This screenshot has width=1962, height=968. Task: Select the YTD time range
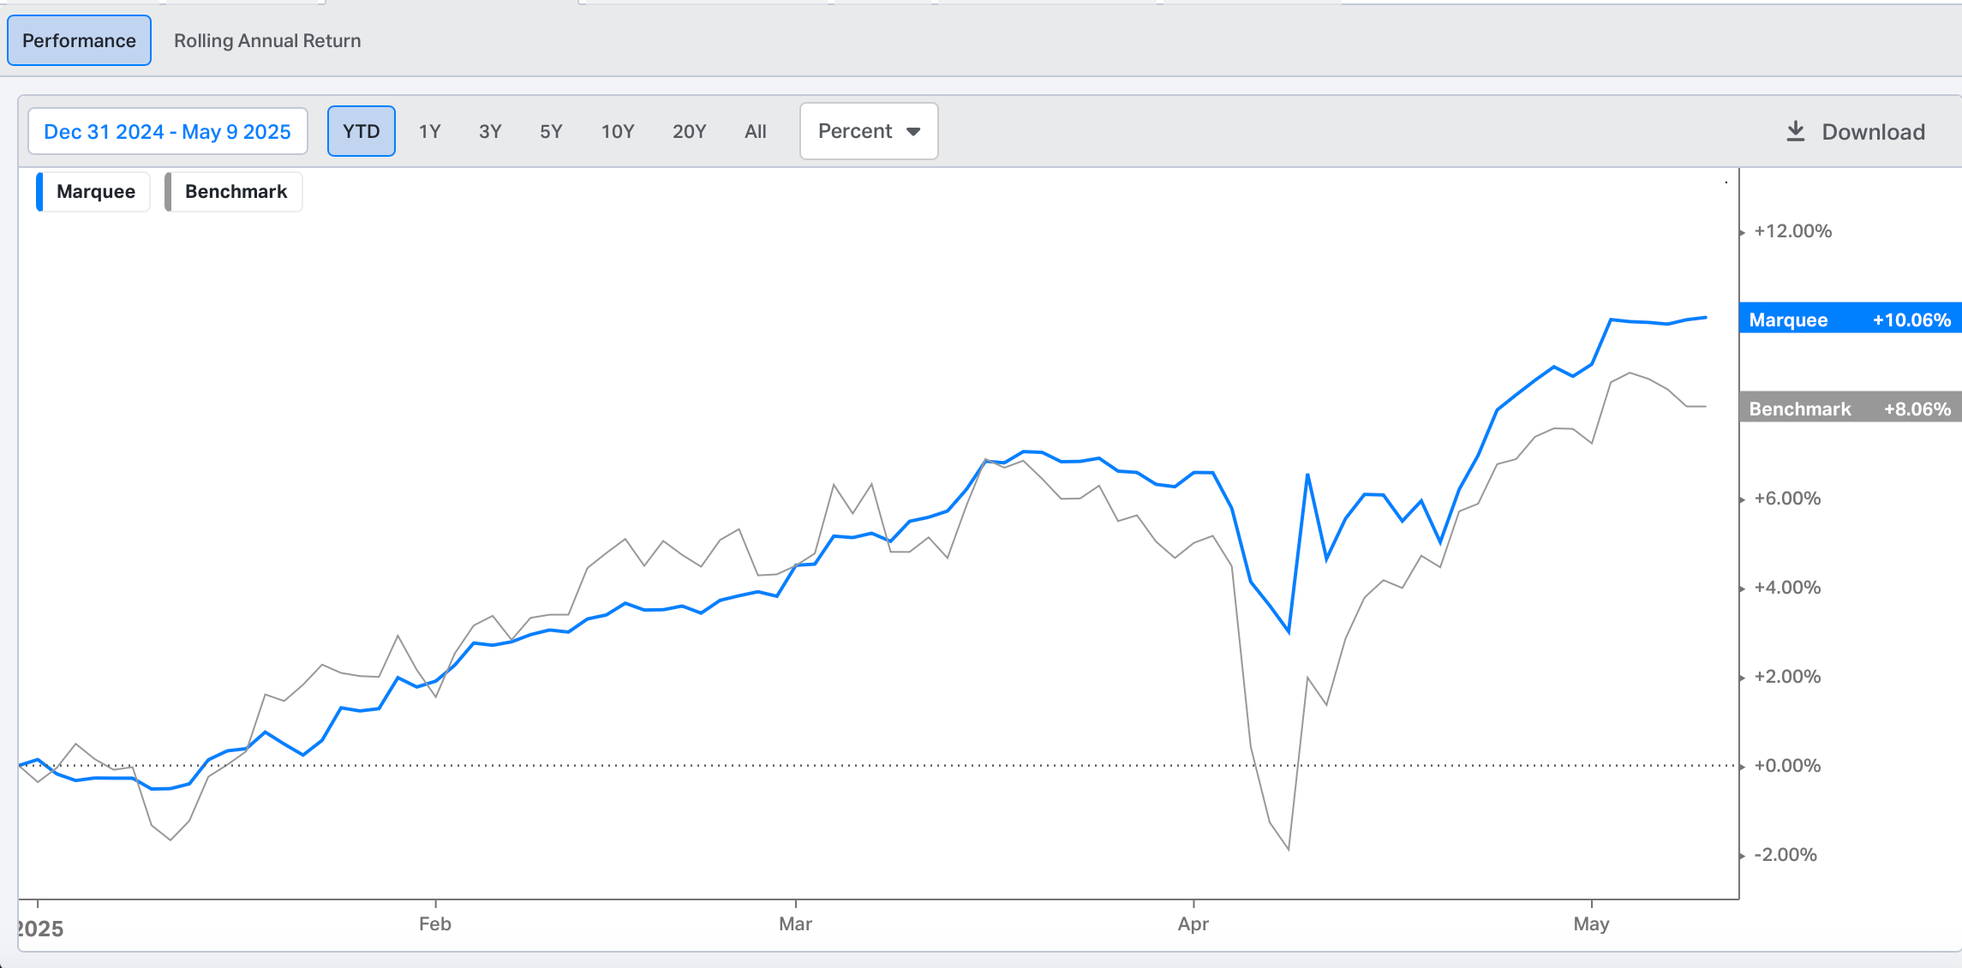tap(361, 131)
